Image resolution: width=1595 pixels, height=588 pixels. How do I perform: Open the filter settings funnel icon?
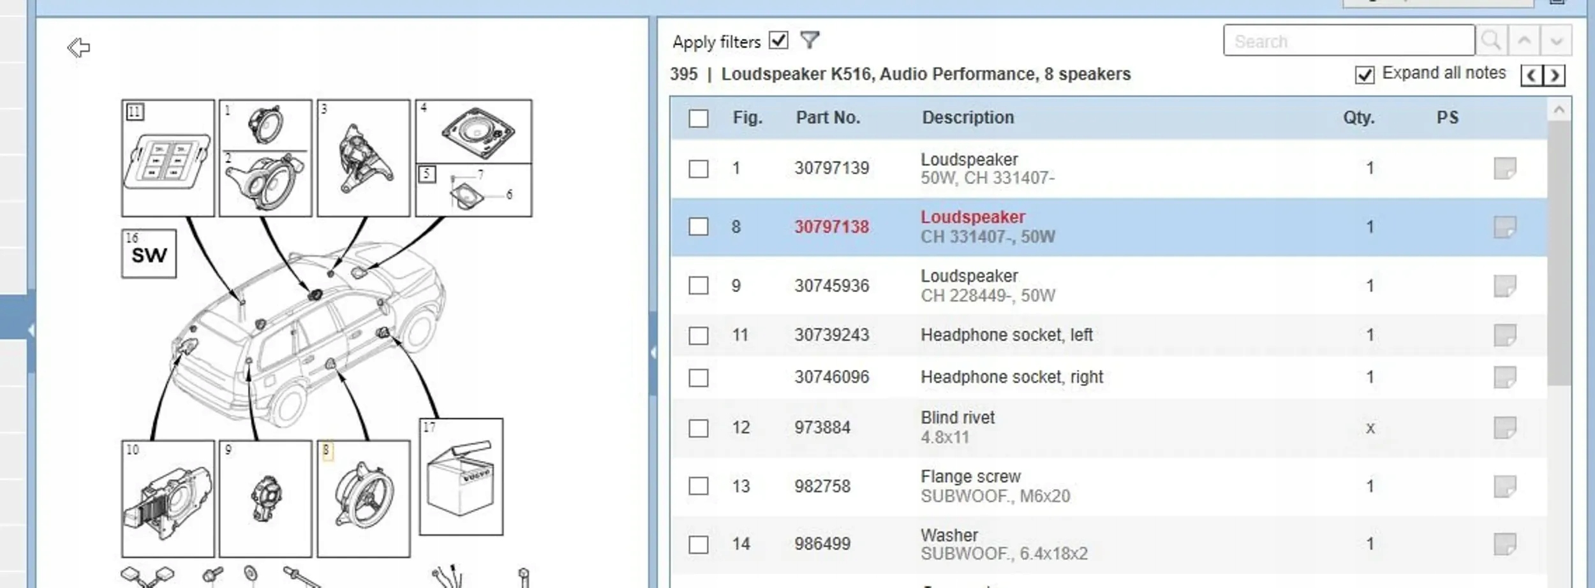(x=810, y=41)
